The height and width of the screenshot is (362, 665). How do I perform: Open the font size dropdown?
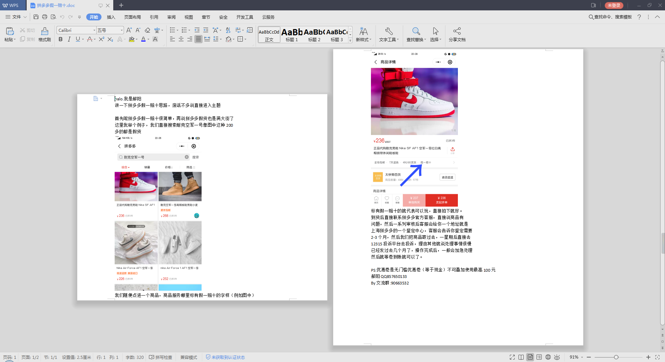122,30
